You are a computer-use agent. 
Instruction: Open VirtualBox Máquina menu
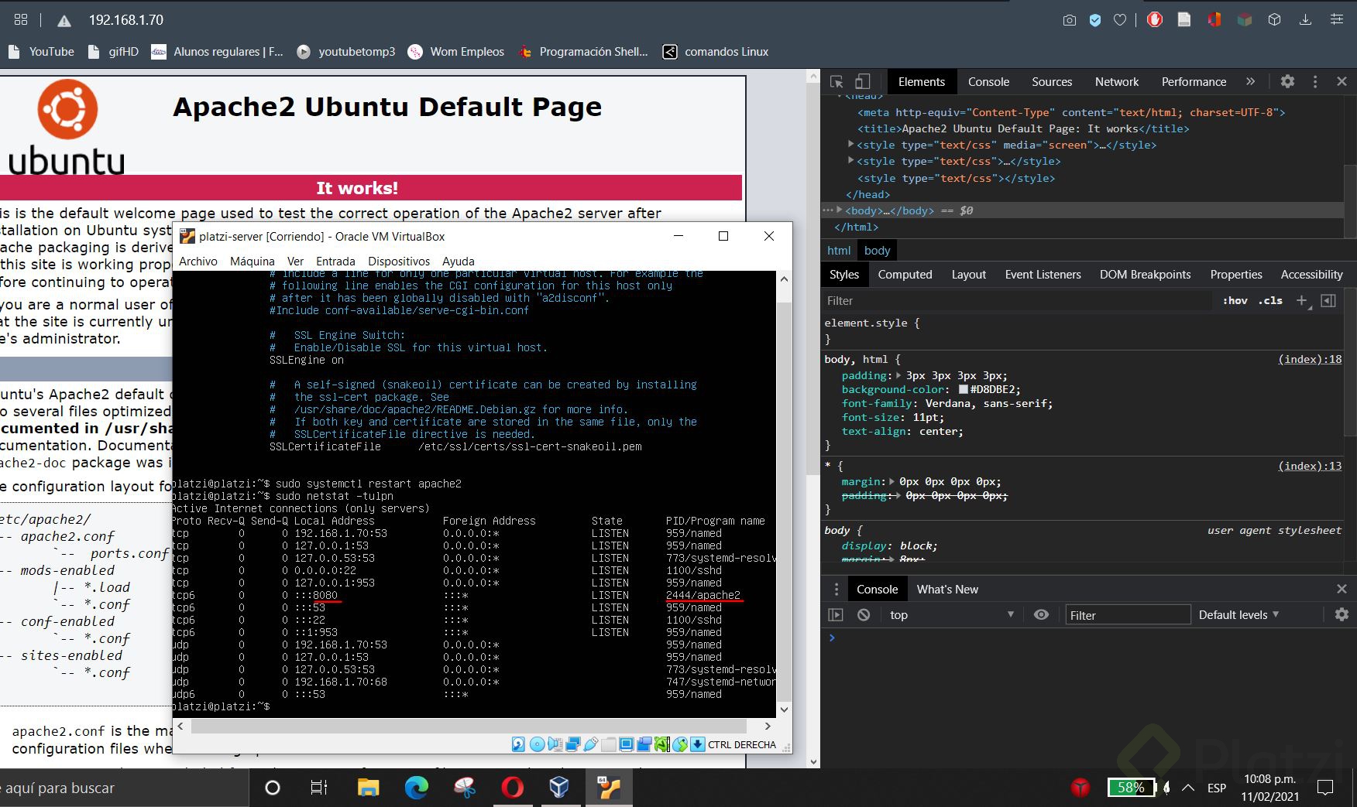coord(253,261)
